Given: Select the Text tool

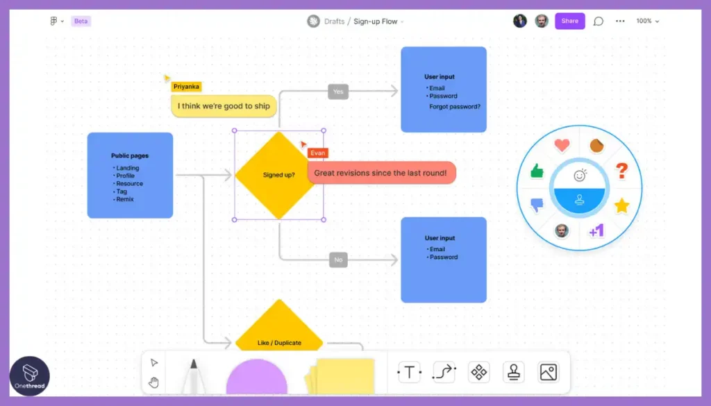Looking at the screenshot, I should click(410, 372).
